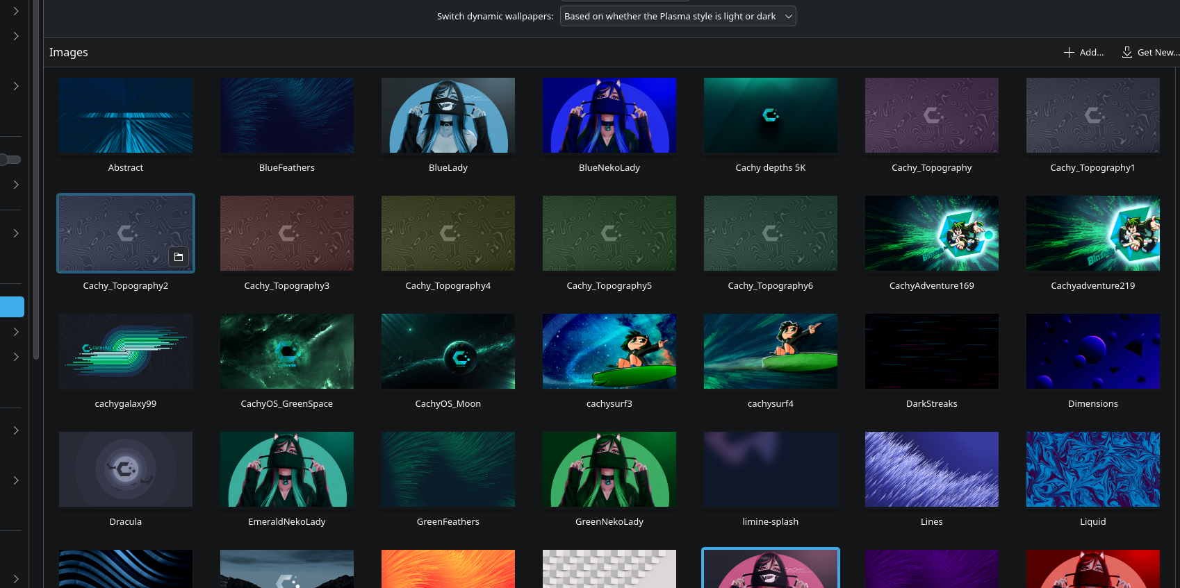Click the Cachy_Topography1 label text

pos(1093,168)
